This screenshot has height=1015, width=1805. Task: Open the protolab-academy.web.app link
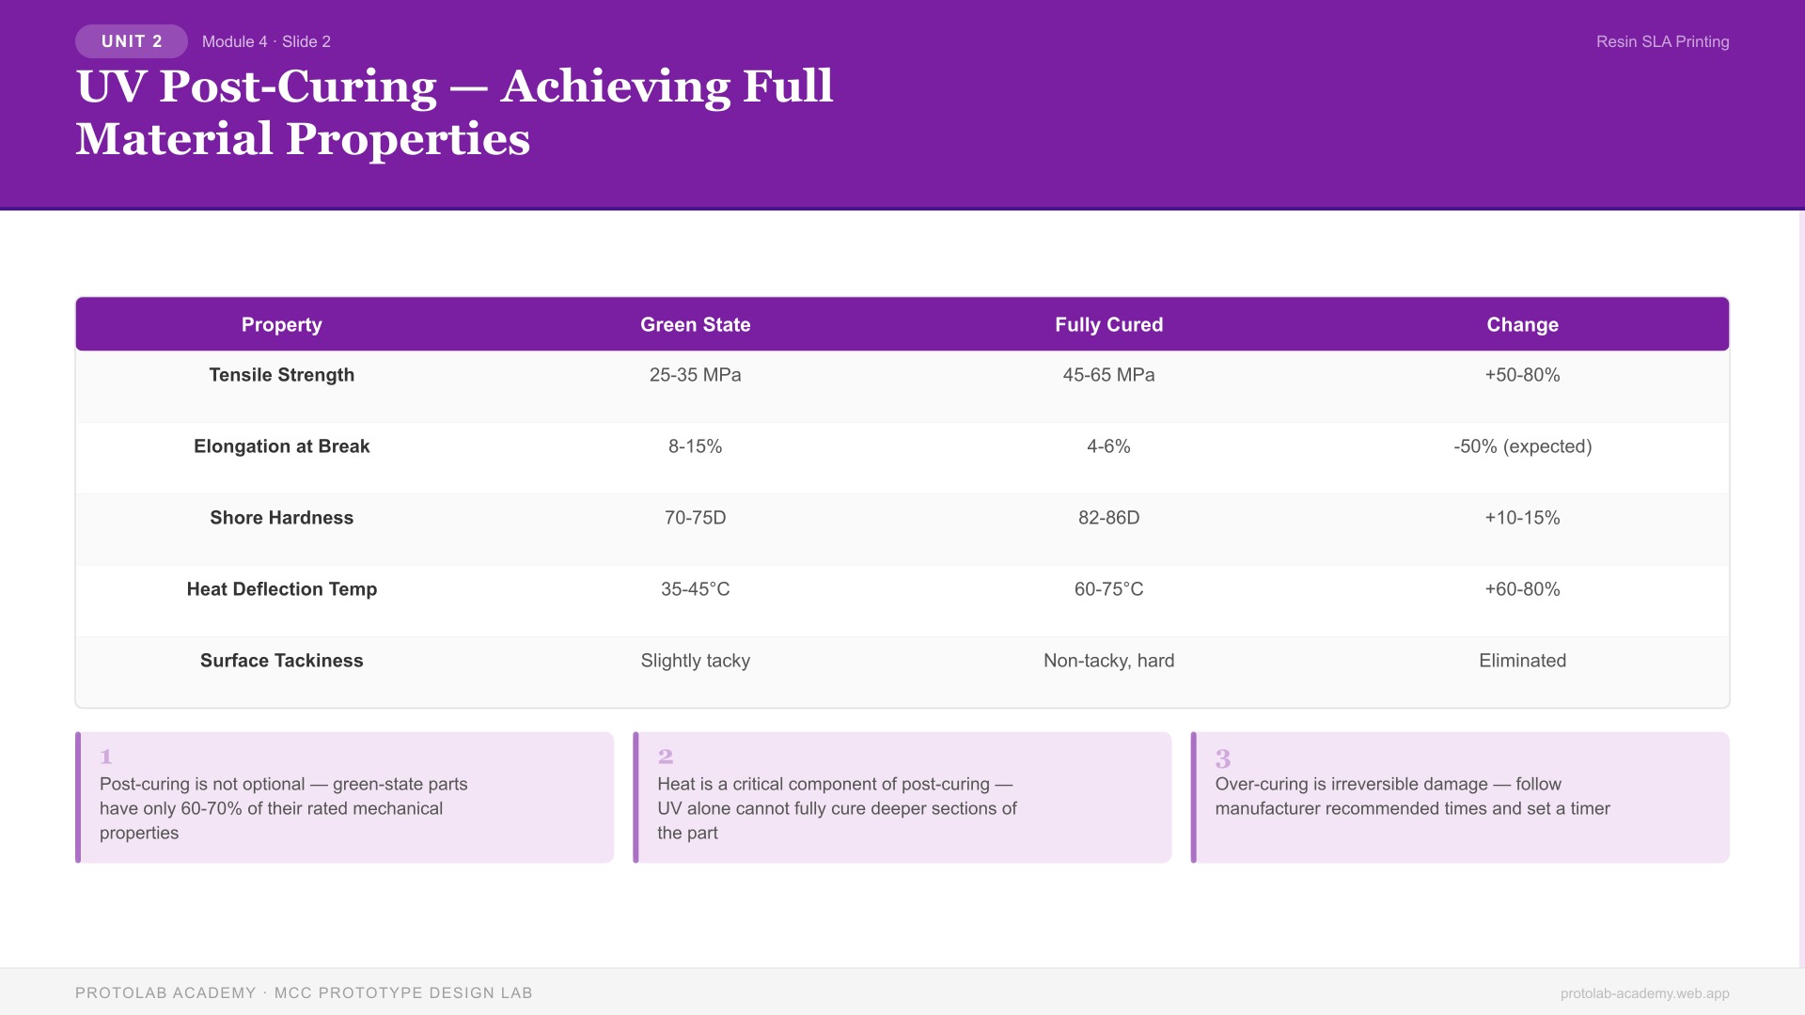coord(1644,993)
